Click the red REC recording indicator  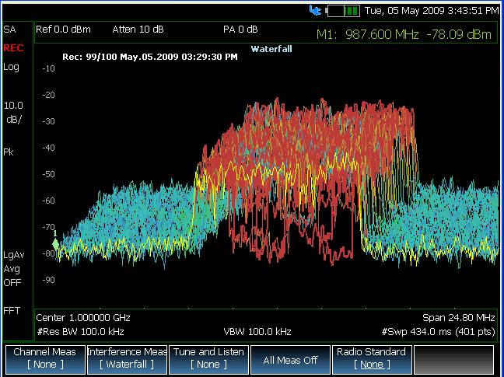(12, 48)
